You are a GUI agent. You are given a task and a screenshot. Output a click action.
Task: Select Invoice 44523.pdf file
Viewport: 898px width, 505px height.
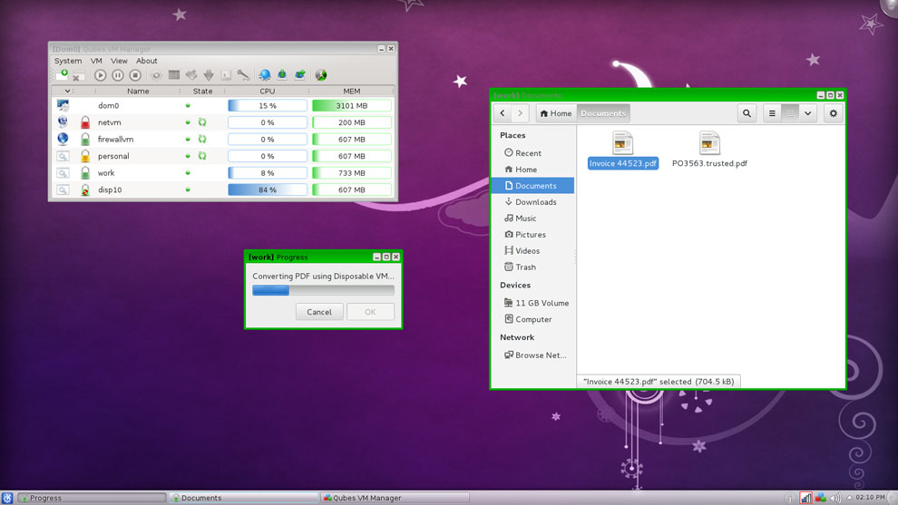pos(622,150)
